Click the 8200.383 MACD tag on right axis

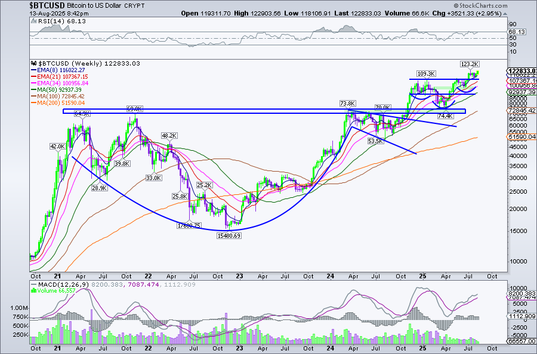[x=521, y=293]
